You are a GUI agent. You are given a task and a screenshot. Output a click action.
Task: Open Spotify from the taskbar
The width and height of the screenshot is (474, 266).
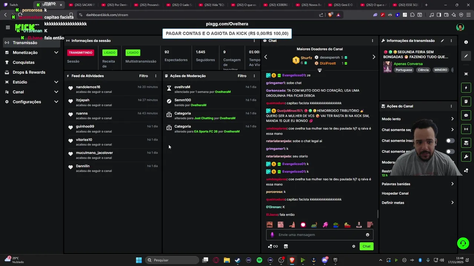coord(259,260)
